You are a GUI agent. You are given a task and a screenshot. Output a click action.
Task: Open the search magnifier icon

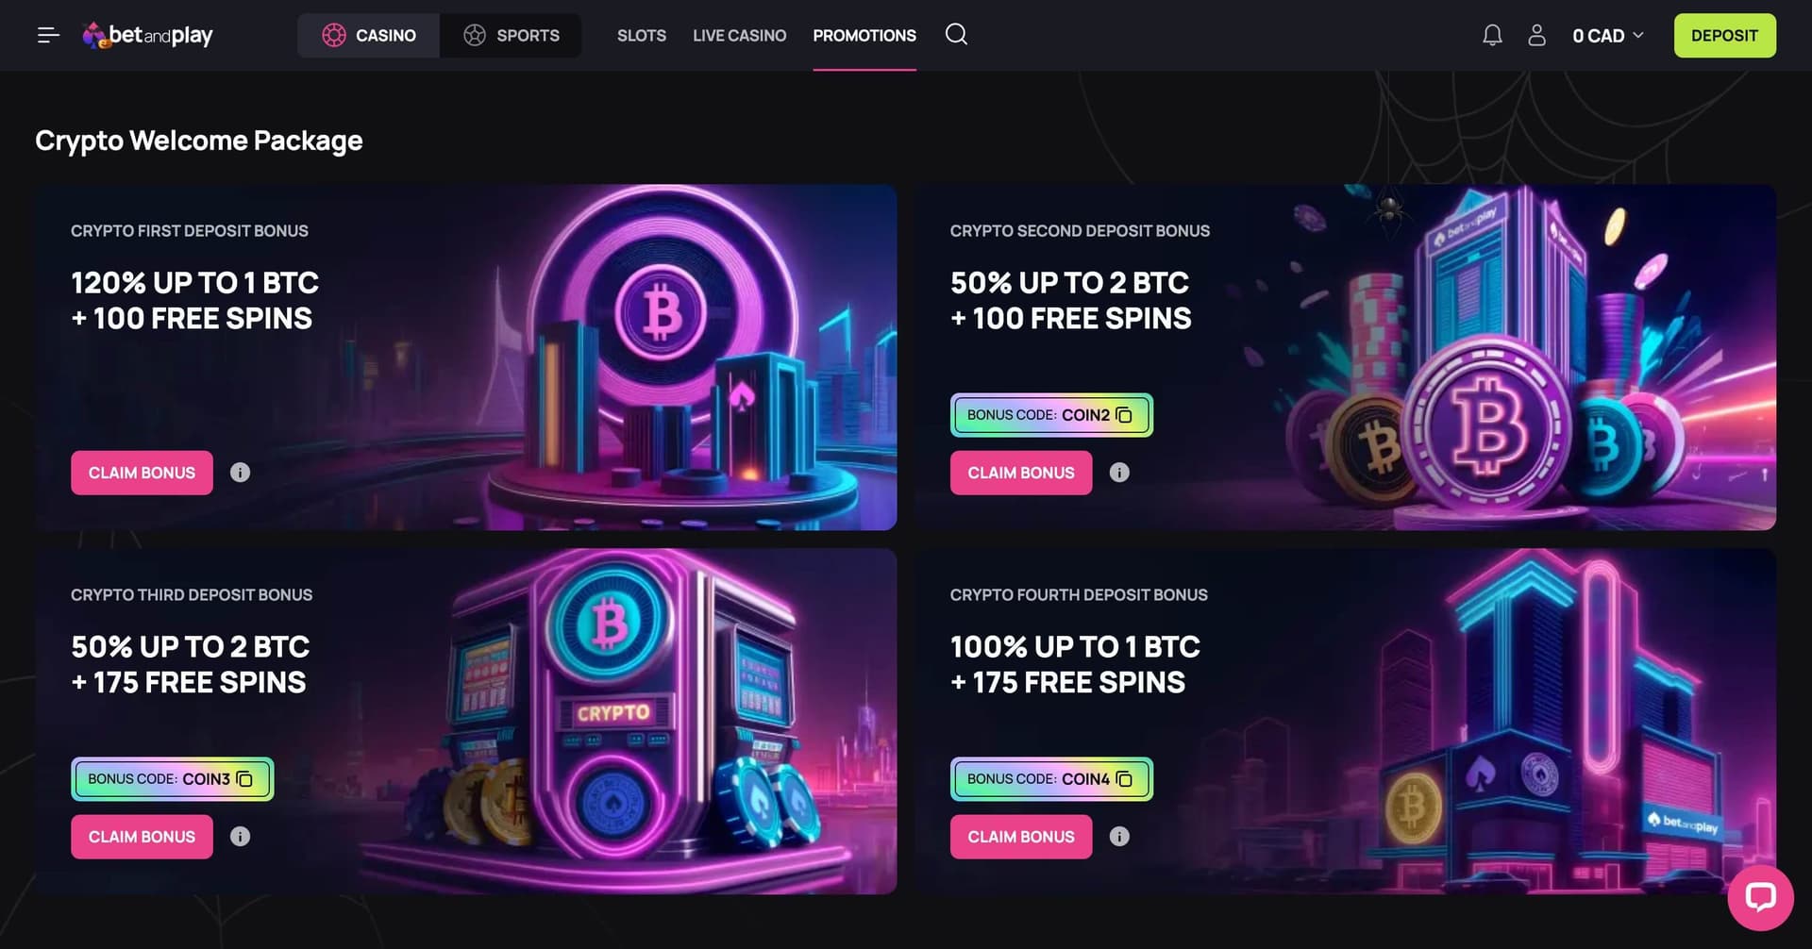pyautogui.click(x=956, y=35)
